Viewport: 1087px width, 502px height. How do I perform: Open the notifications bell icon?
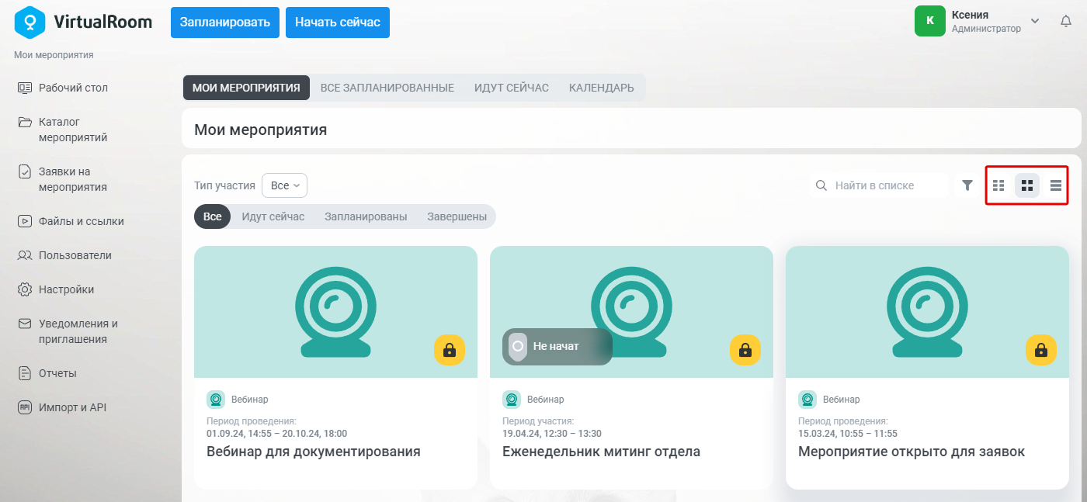[x=1065, y=22]
